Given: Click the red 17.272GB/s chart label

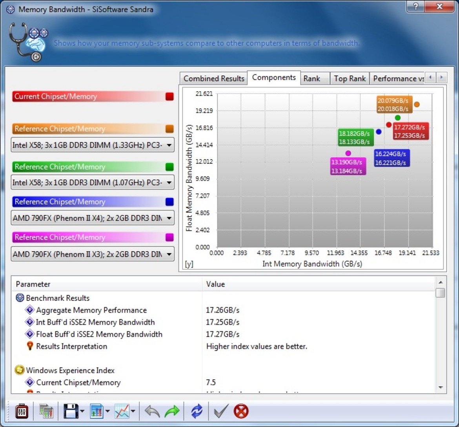Looking at the screenshot, I should (411, 131).
